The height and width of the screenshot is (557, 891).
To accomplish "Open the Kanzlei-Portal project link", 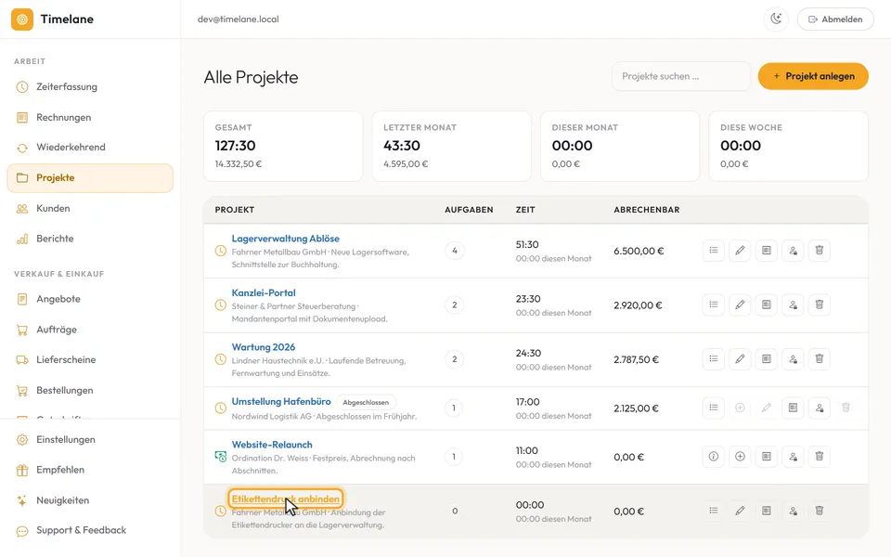I will tap(264, 292).
